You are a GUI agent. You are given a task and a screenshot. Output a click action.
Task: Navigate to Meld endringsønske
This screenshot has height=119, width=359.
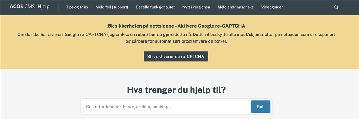pos(235,7)
